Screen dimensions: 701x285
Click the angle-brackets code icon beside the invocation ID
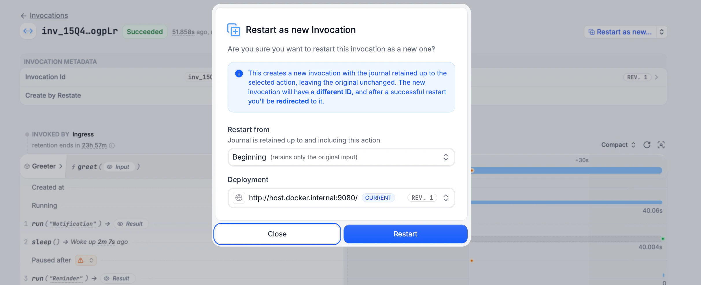click(28, 31)
